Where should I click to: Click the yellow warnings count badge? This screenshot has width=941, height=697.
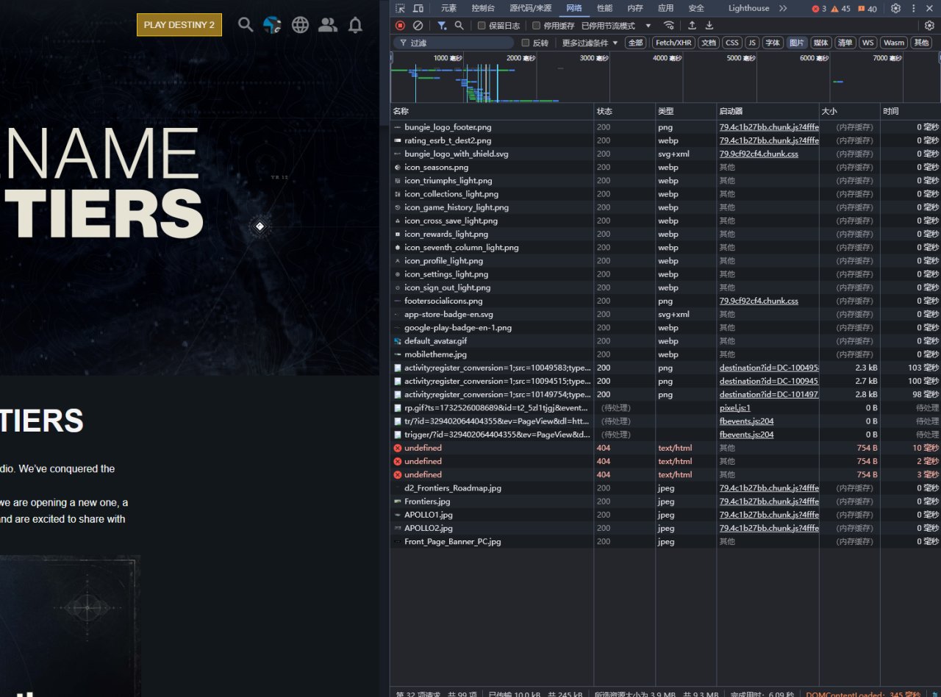point(840,9)
